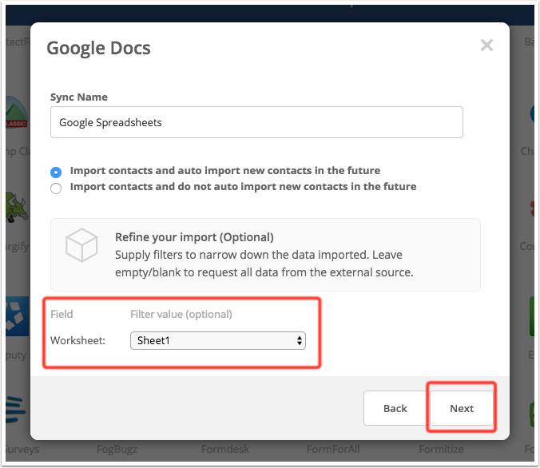The width and height of the screenshot is (540, 468).
Task: Click 'Supply filters to narrow down' description
Action: click(x=264, y=264)
